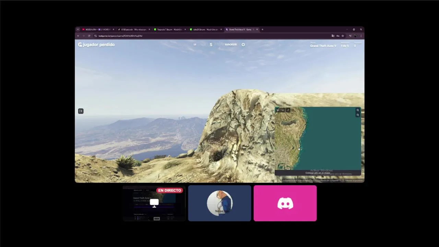Open the tab search dropdown
Screen dimensions: 439x247
tap(78, 30)
